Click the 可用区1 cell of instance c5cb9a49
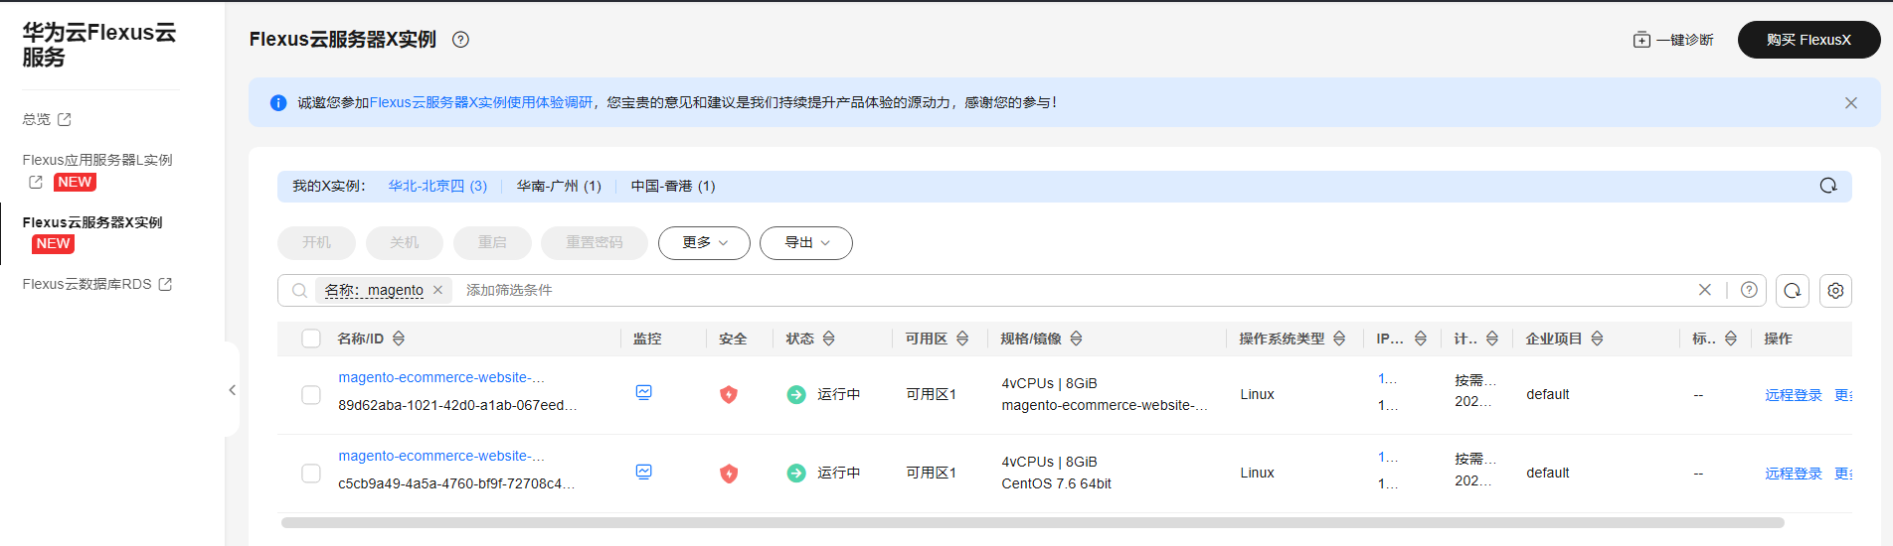Viewport: 1893px width, 546px height. (931, 473)
